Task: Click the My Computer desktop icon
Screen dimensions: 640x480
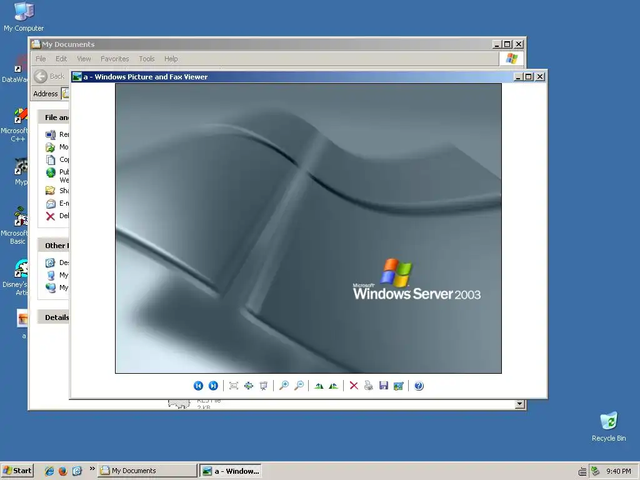Action: click(24, 16)
